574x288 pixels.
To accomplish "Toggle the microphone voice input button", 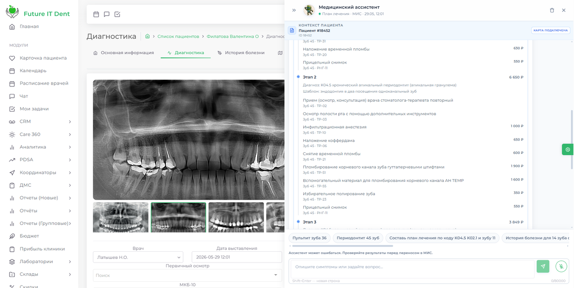I will (x=561, y=267).
